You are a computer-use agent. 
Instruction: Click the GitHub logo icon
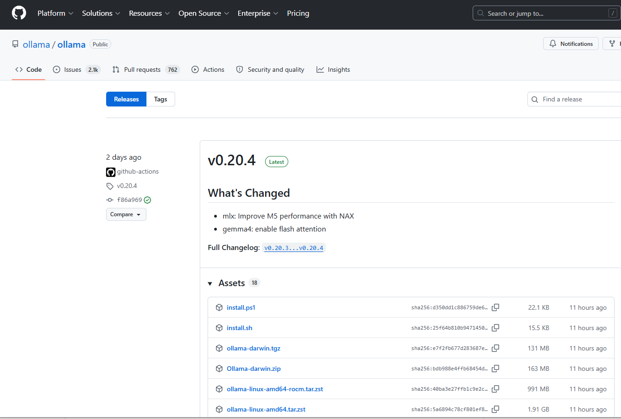(x=19, y=13)
